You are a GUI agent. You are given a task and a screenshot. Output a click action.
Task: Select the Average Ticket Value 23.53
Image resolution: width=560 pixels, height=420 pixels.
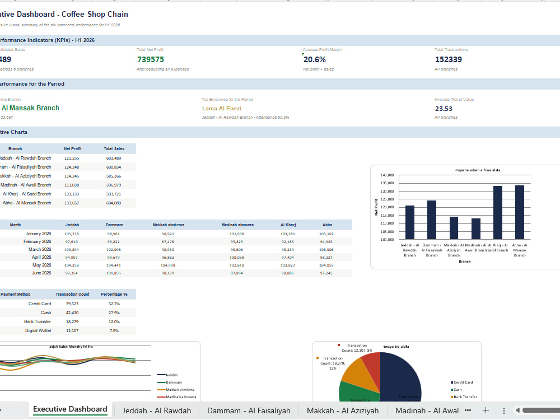tap(444, 109)
